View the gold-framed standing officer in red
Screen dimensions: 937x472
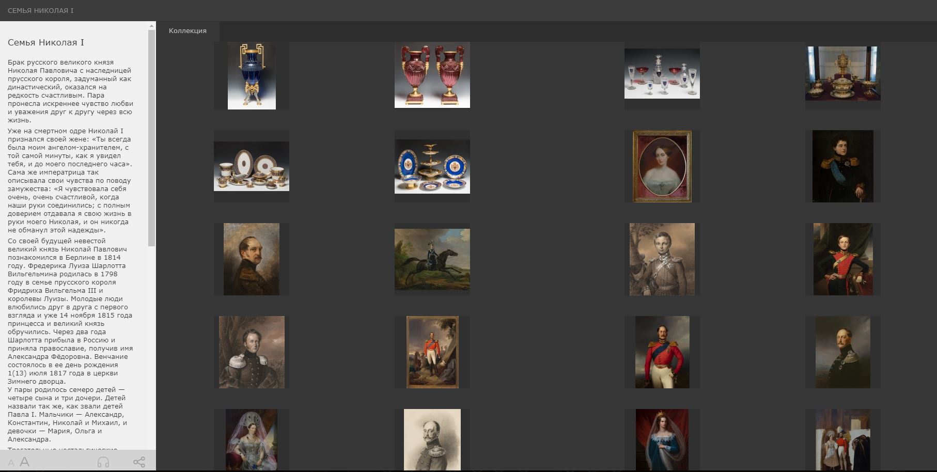click(432, 352)
